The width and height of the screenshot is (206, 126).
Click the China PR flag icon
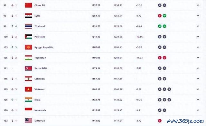click(x=28, y=5)
